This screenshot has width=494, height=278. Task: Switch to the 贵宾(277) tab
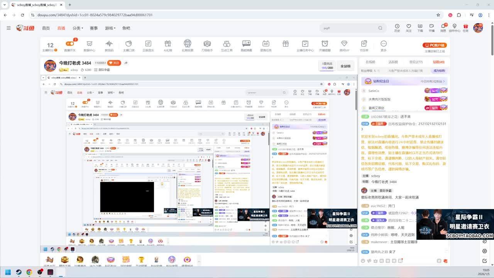[416, 62]
